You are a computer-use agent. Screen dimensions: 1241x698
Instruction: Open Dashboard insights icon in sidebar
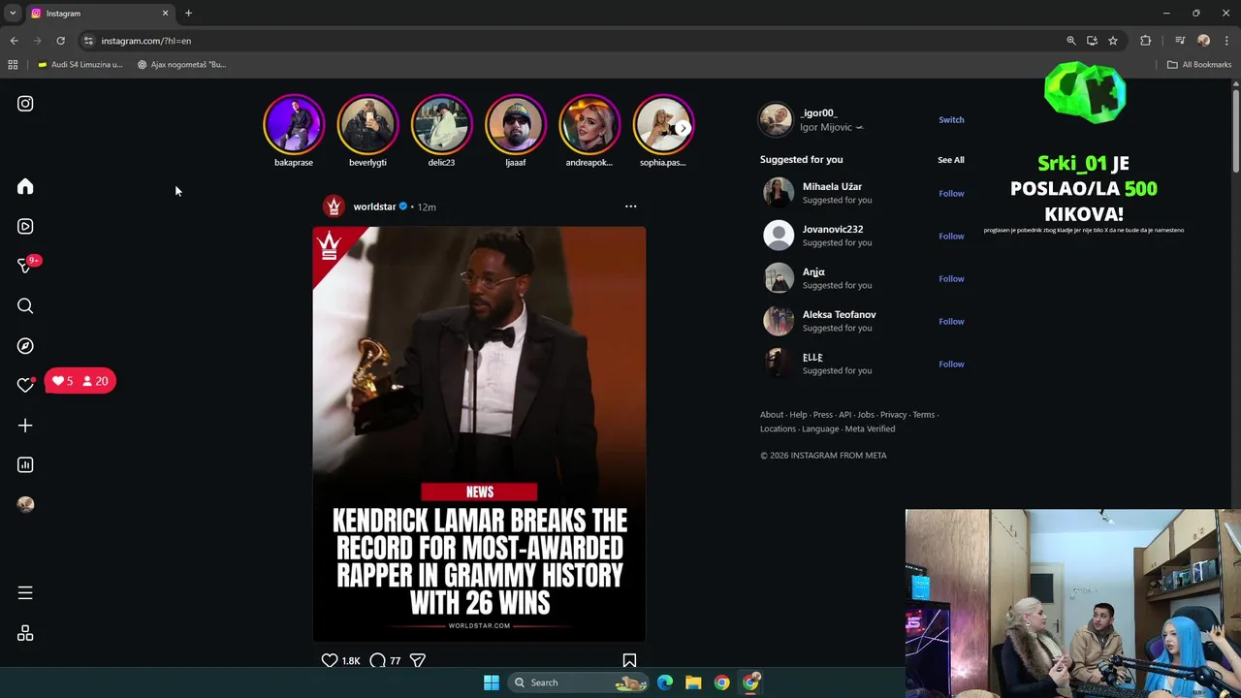coord(25,465)
